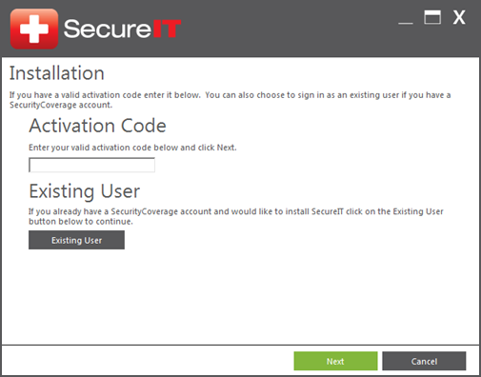Click the SecureIT wordmark in header
This screenshot has width=481, height=377.
122,29
